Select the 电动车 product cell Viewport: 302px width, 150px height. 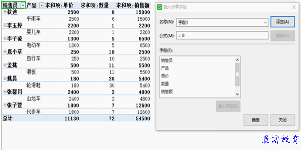coord(34,45)
